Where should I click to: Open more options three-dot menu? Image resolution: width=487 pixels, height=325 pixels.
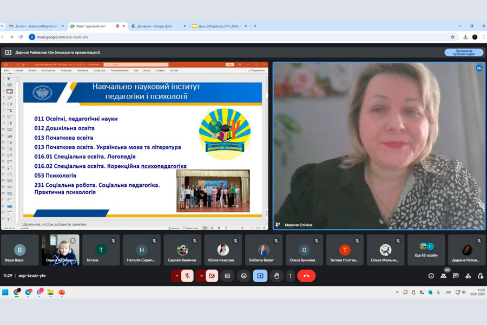coord(291,276)
